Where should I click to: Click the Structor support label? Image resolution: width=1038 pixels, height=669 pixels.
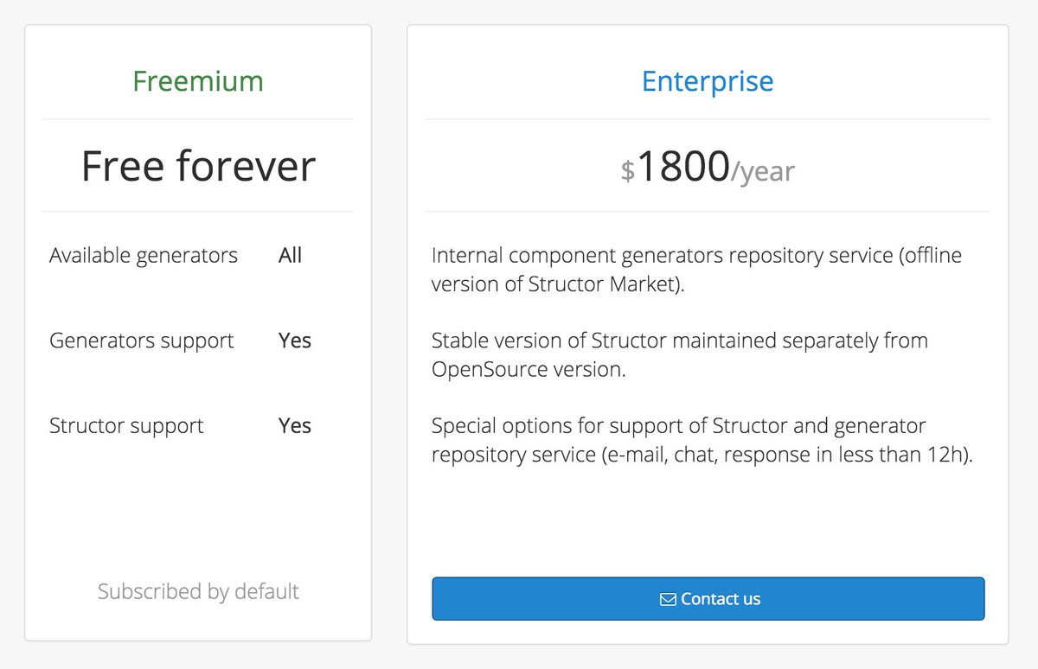click(126, 425)
